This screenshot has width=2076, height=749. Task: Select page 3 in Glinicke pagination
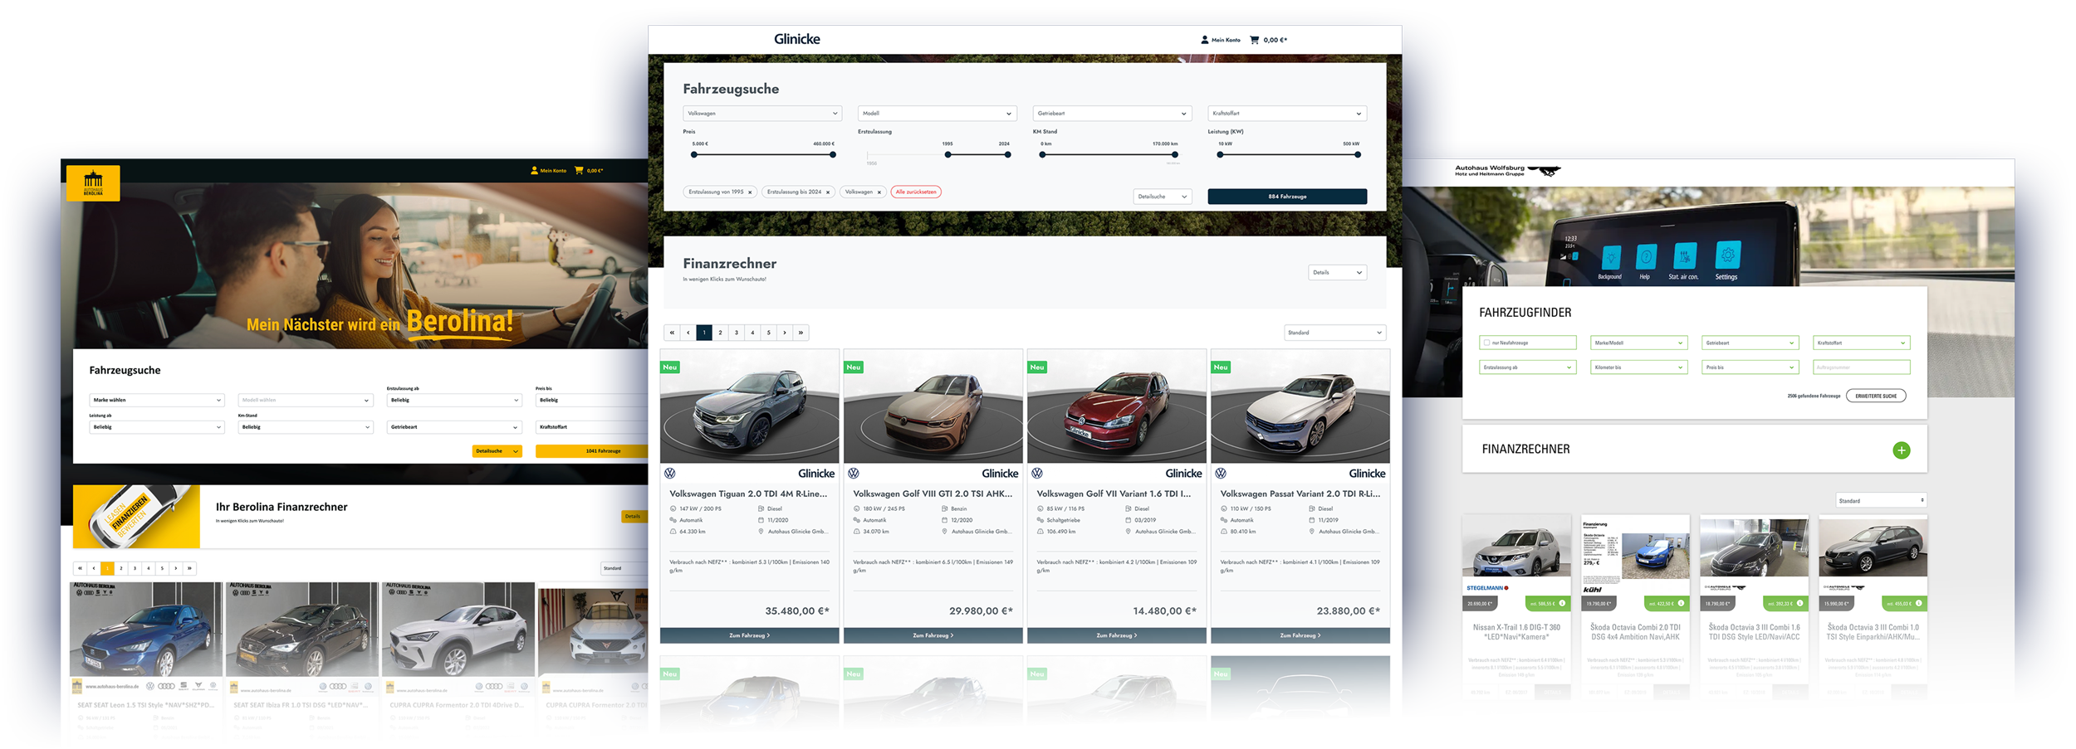(x=737, y=333)
